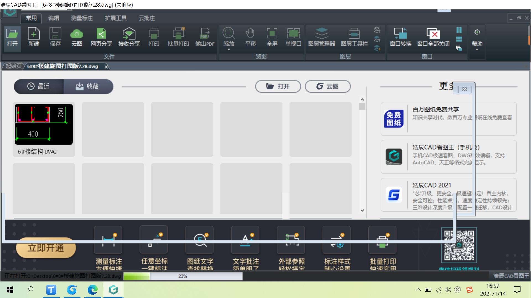Screen dimensions: 531x298
Task: Open the 图层管理器 layer manager
Action: click(x=322, y=37)
